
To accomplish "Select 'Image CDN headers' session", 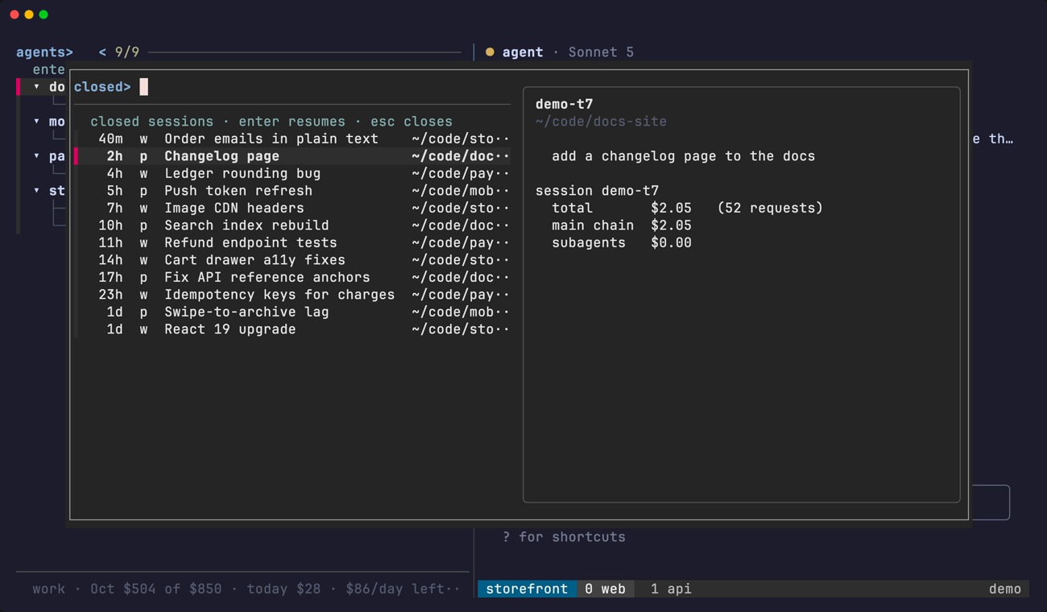I will pyautogui.click(x=292, y=208).
